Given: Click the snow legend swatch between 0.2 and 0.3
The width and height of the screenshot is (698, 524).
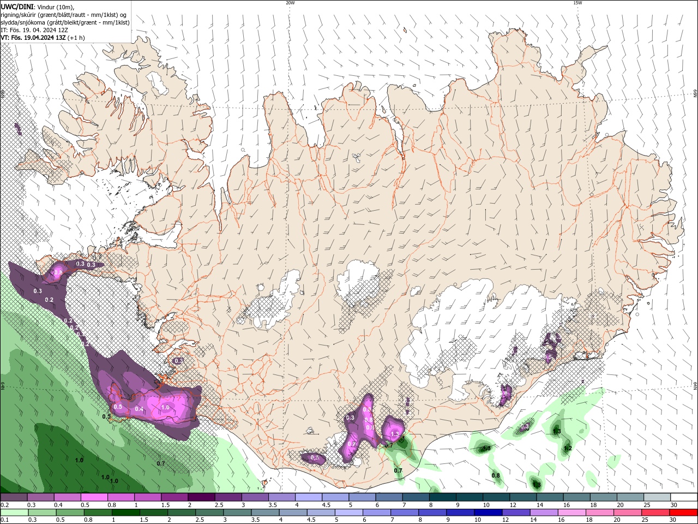Looking at the screenshot, I should click(x=14, y=497).
